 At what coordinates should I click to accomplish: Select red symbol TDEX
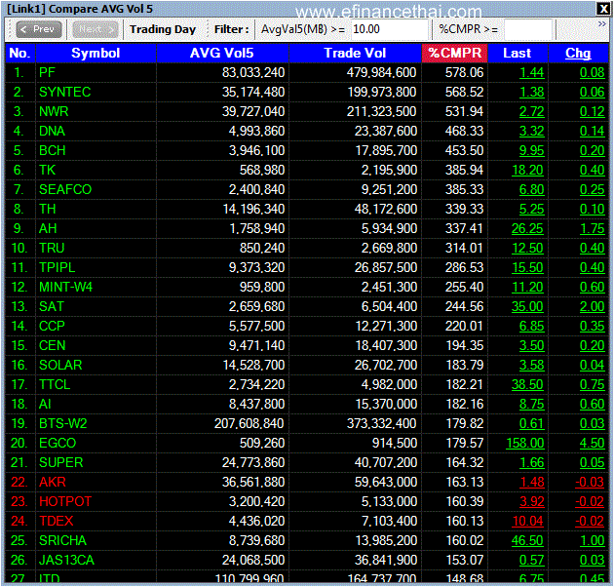(x=56, y=521)
